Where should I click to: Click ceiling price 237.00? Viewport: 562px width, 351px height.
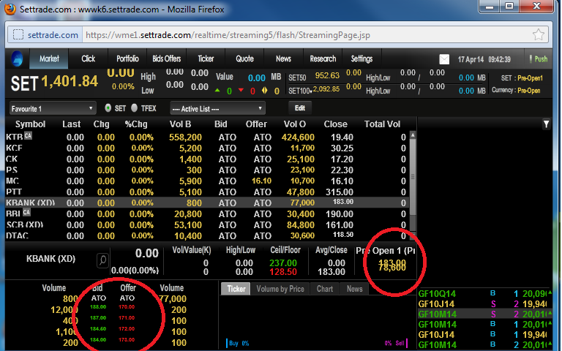click(283, 263)
